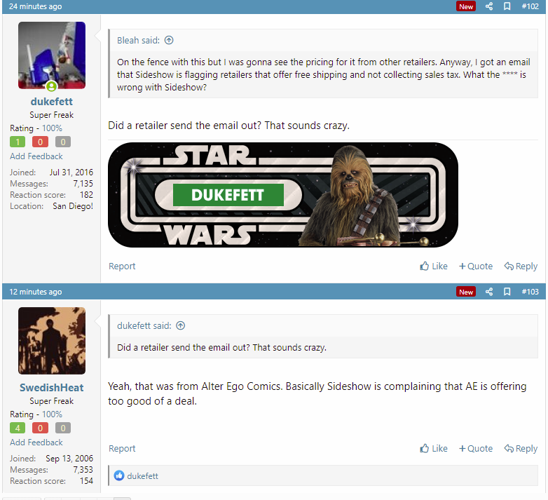Jump to Bleah's quoted post arrow
This screenshot has height=500, width=548.
(169, 40)
